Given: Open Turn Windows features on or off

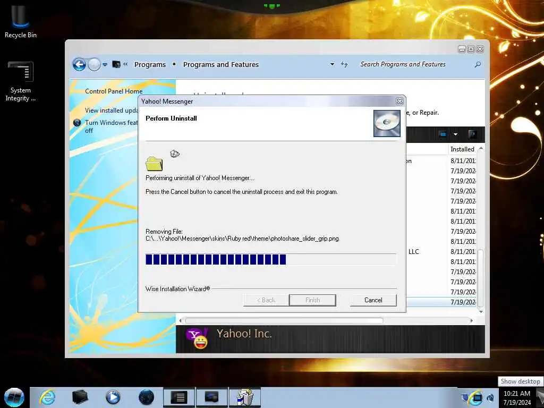Looking at the screenshot, I should coord(111,126).
